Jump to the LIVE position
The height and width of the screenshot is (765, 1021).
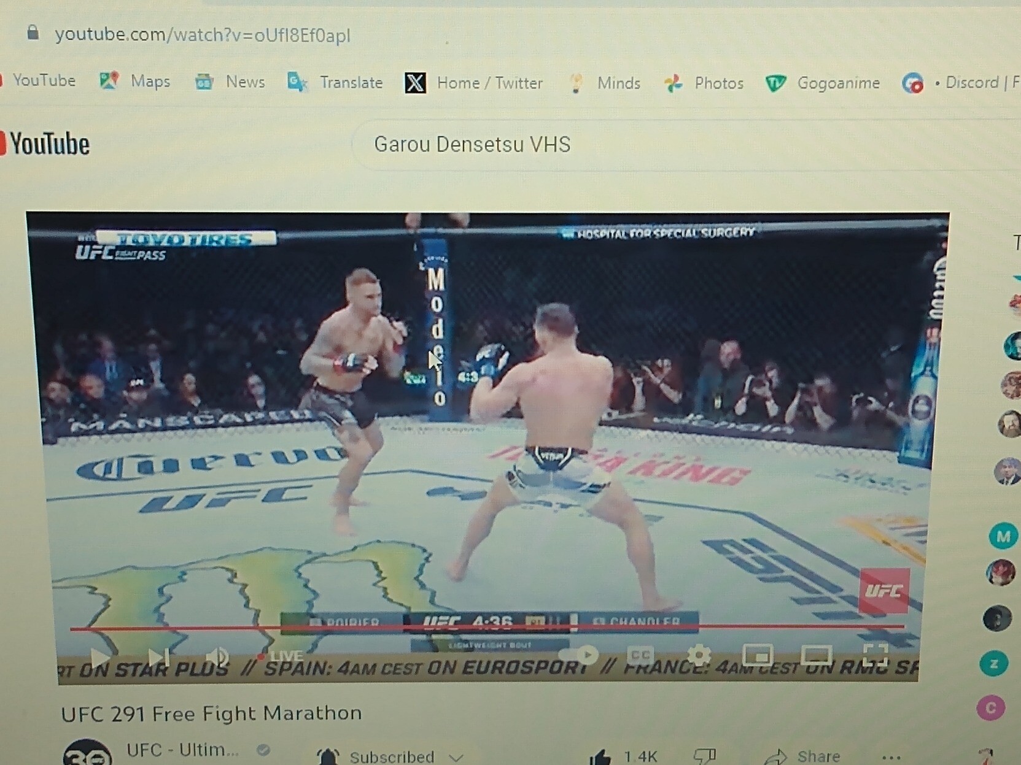[281, 656]
